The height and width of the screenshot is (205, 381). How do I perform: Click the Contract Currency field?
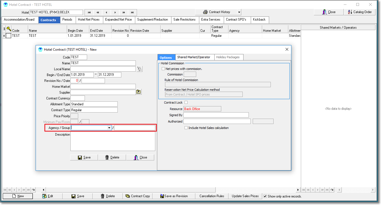[x=78, y=98]
